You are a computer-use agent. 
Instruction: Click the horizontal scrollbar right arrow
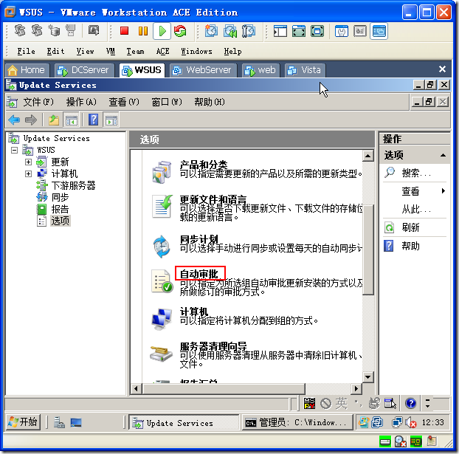[356, 389]
